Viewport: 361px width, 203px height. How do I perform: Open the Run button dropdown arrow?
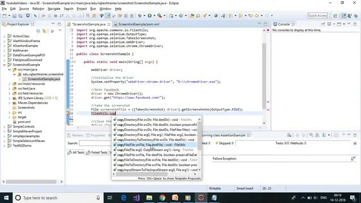coord(154,16)
